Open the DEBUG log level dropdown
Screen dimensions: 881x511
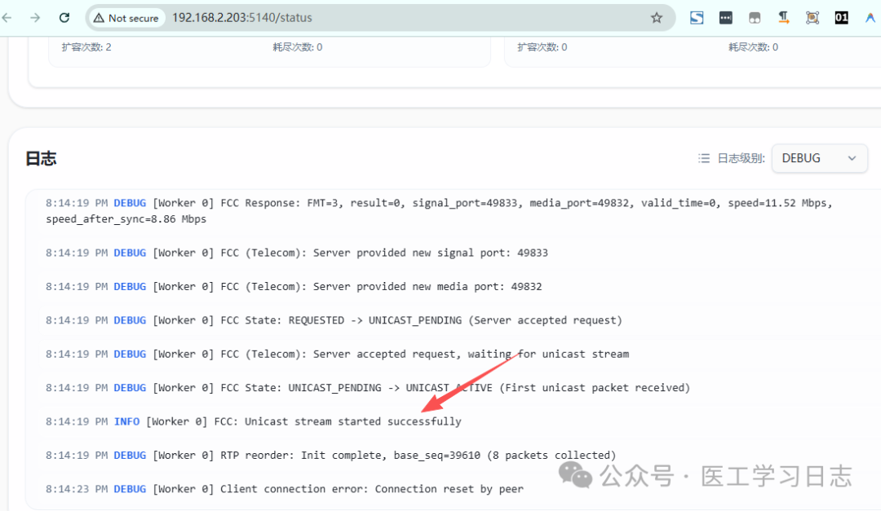(x=819, y=158)
